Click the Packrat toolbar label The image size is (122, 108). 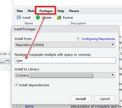pyautogui.click(x=68, y=18)
